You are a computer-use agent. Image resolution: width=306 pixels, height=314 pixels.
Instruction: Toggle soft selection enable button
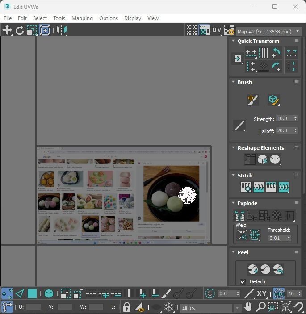(x=210, y=293)
